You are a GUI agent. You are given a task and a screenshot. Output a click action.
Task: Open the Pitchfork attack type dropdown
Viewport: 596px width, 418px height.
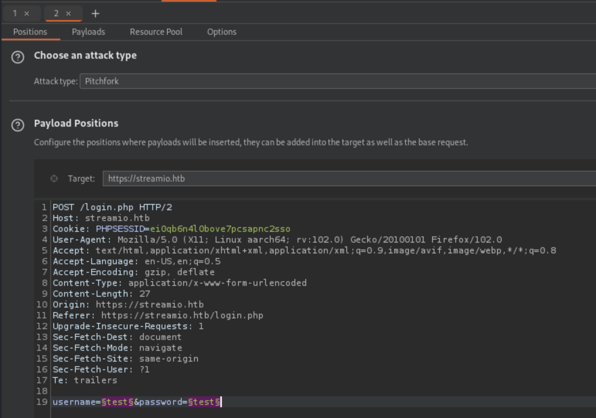coord(338,81)
